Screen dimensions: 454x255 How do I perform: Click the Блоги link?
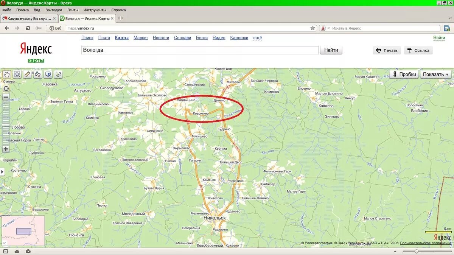[202, 38]
